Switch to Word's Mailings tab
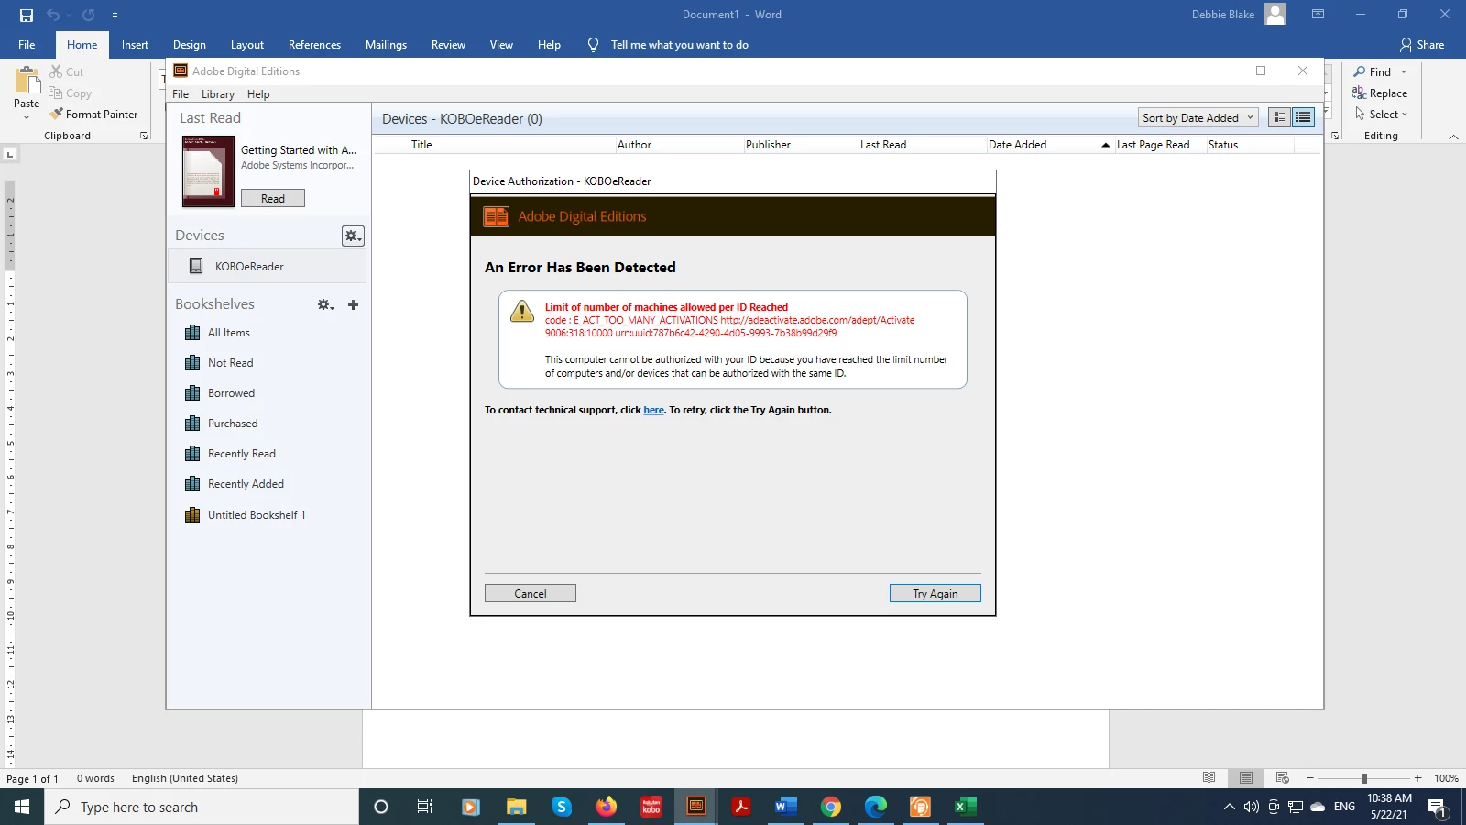Screen dimensions: 1466x825 [x=386, y=45]
